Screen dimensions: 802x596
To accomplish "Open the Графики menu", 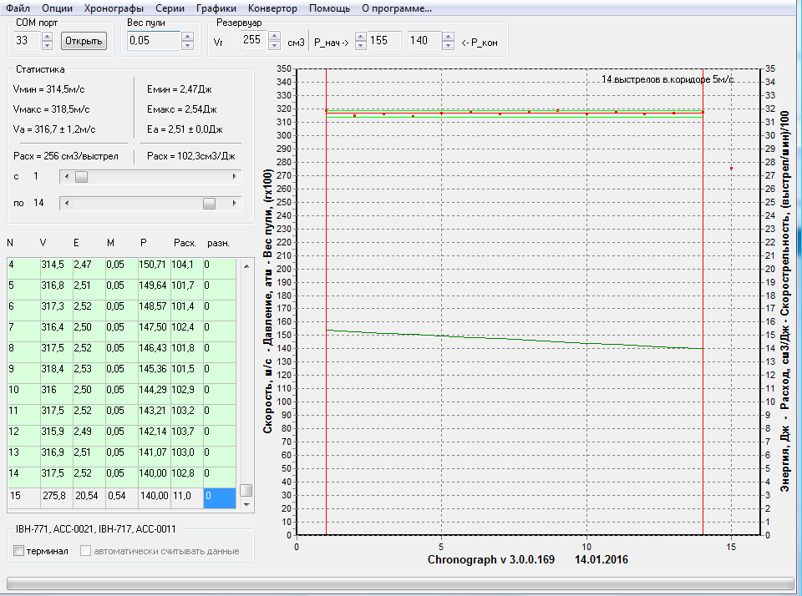I will click(x=216, y=8).
